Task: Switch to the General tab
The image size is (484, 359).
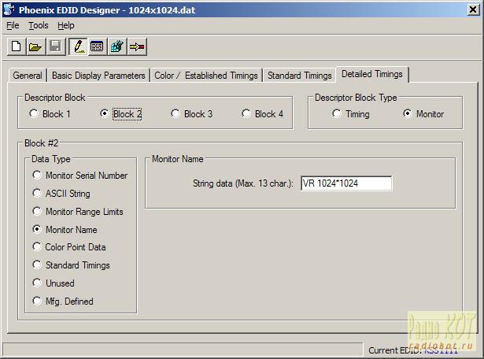Action: (x=28, y=76)
